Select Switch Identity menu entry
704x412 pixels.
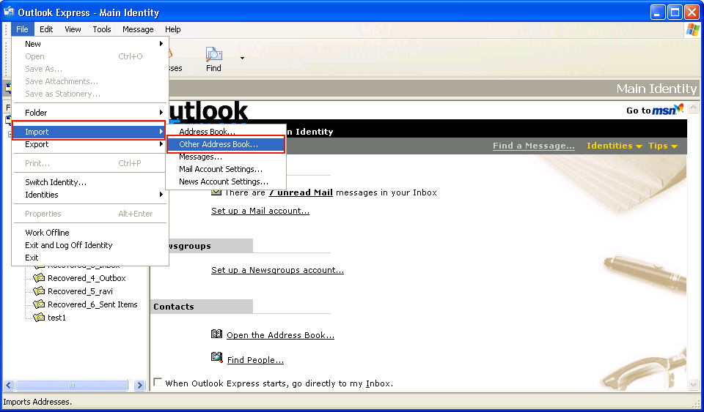click(x=89, y=182)
